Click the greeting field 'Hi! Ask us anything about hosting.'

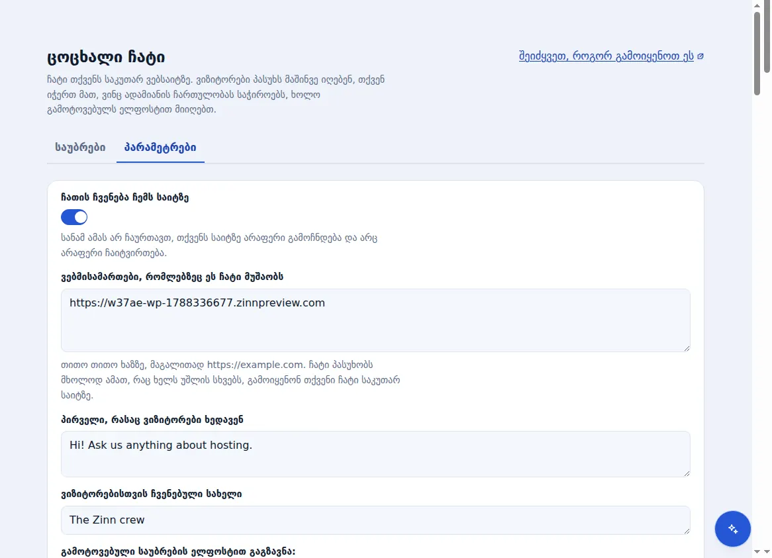click(x=375, y=454)
